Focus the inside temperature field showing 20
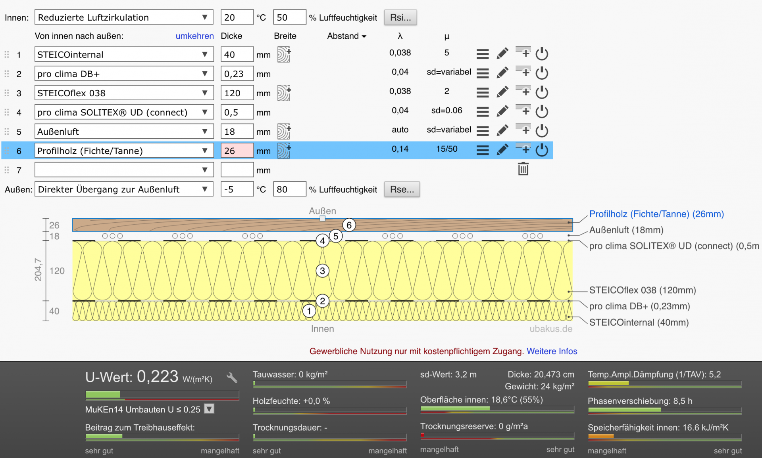The image size is (762, 458). tap(237, 17)
